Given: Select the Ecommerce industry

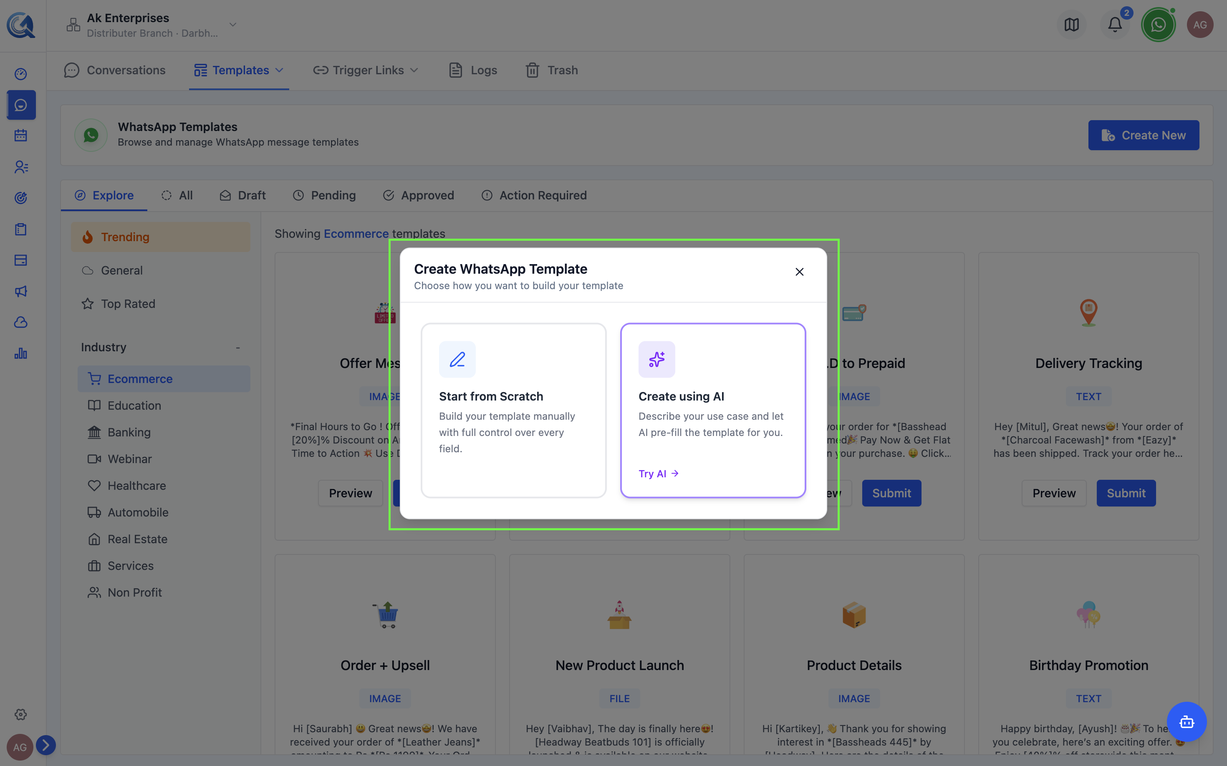Looking at the screenshot, I should 164,378.
